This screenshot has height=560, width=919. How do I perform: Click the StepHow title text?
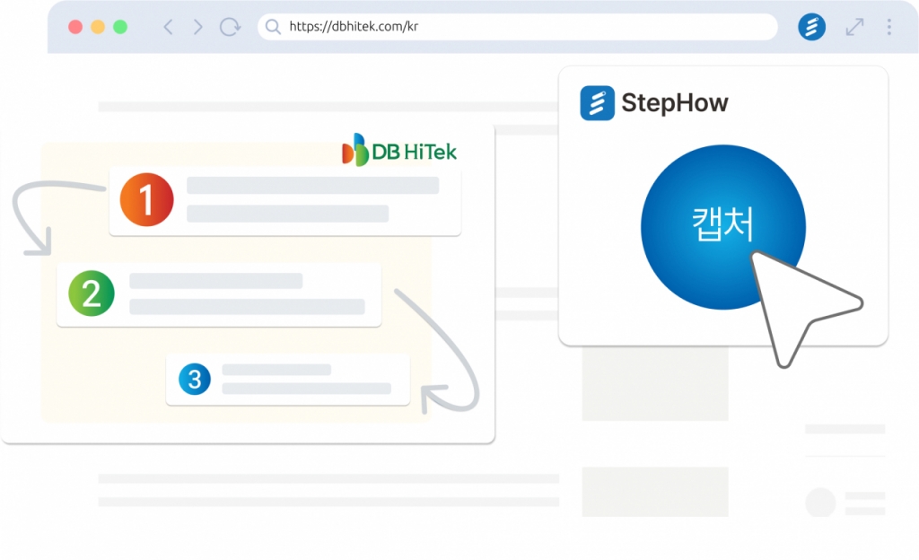click(x=675, y=103)
